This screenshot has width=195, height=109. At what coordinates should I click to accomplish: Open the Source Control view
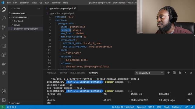pyautogui.click(x=4, y=28)
